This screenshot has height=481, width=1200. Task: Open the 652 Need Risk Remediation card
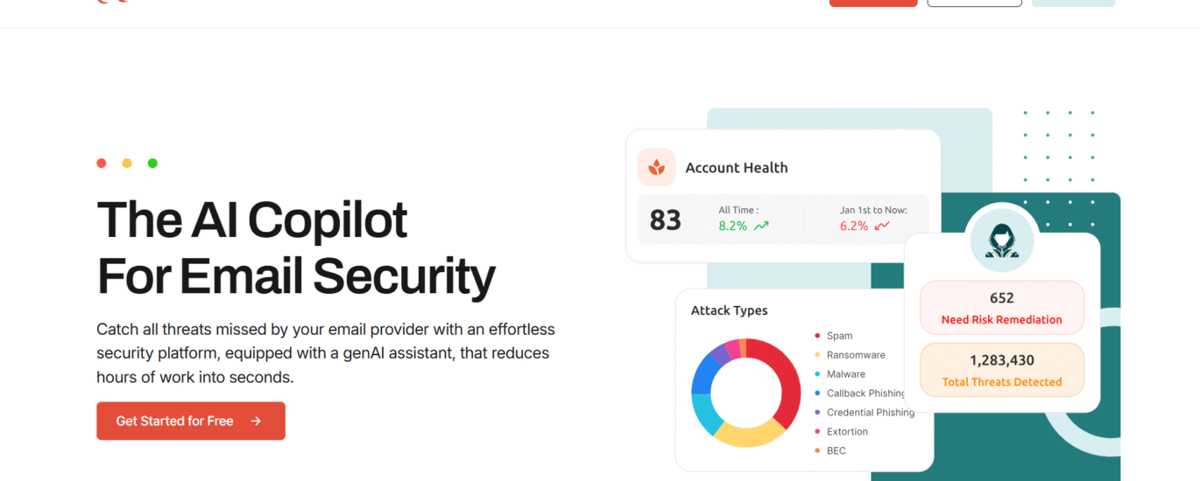coord(1001,308)
